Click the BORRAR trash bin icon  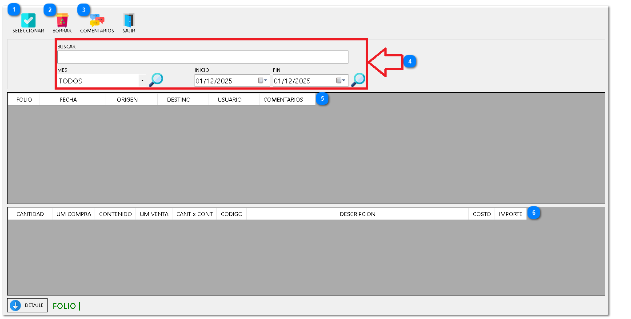coord(62,20)
